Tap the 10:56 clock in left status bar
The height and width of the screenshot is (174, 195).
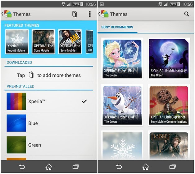click(90, 4)
